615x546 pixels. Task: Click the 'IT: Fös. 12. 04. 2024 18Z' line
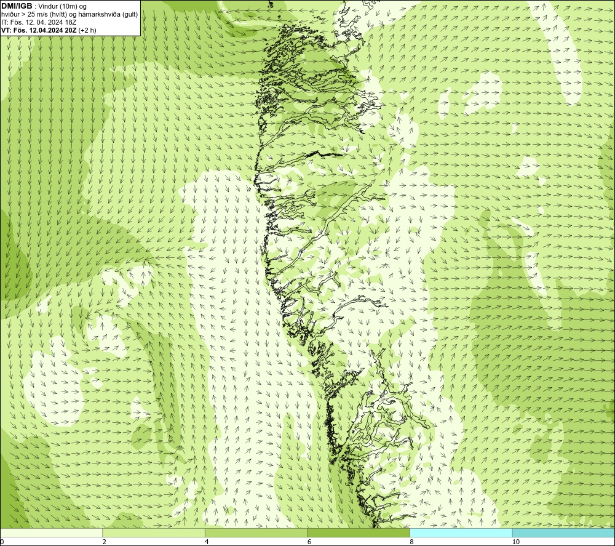pos(39,22)
